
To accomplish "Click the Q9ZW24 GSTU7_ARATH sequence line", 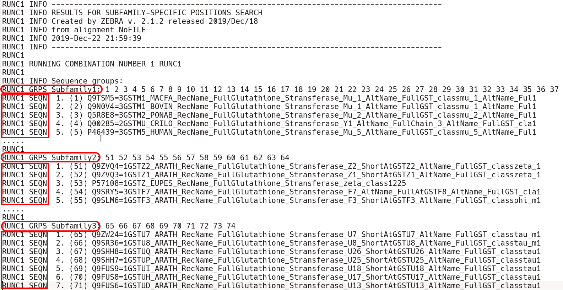I will coord(271,235).
